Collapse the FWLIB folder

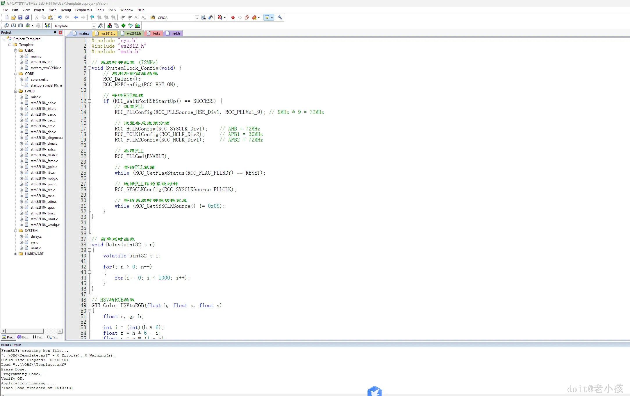pyautogui.click(x=16, y=91)
